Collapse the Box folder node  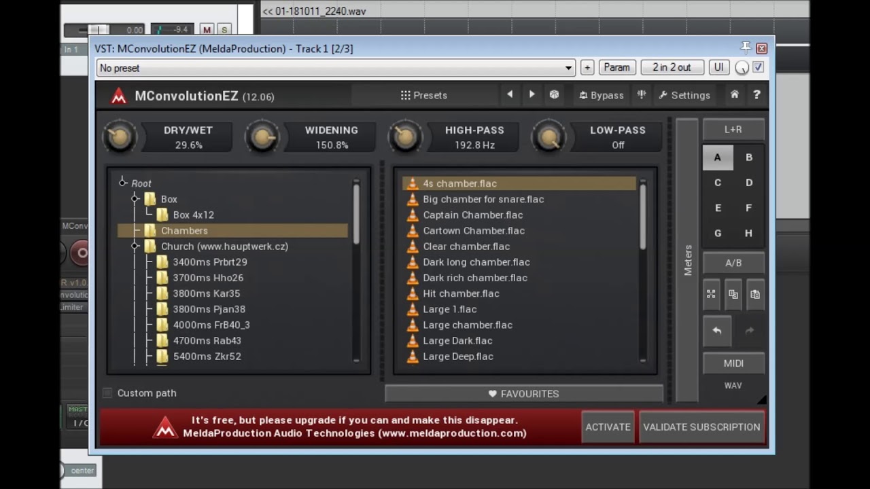pyautogui.click(x=135, y=198)
